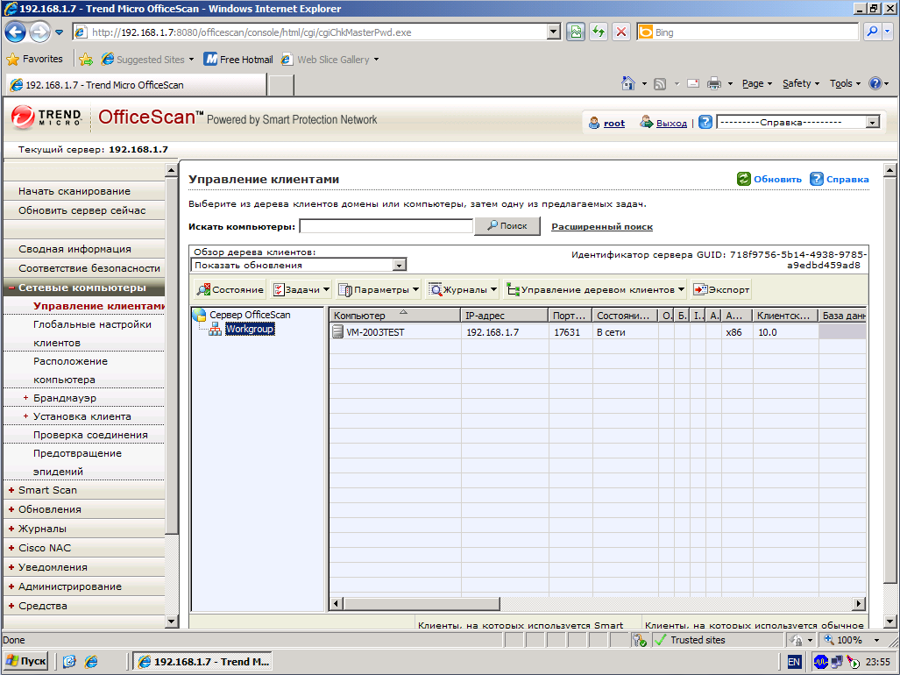
Task: Click the Zoom level 100% icon
Action: pyautogui.click(x=829, y=639)
